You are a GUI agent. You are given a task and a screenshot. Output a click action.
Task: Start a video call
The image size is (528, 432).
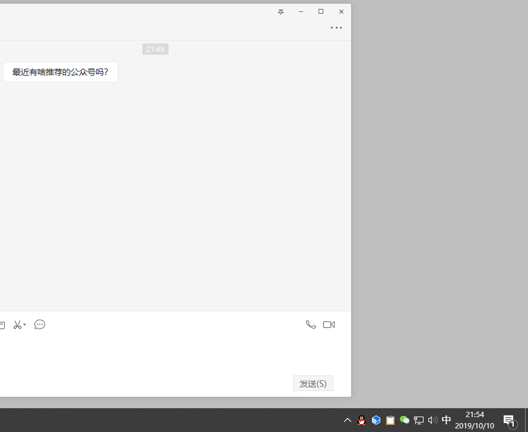click(x=329, y=324)
